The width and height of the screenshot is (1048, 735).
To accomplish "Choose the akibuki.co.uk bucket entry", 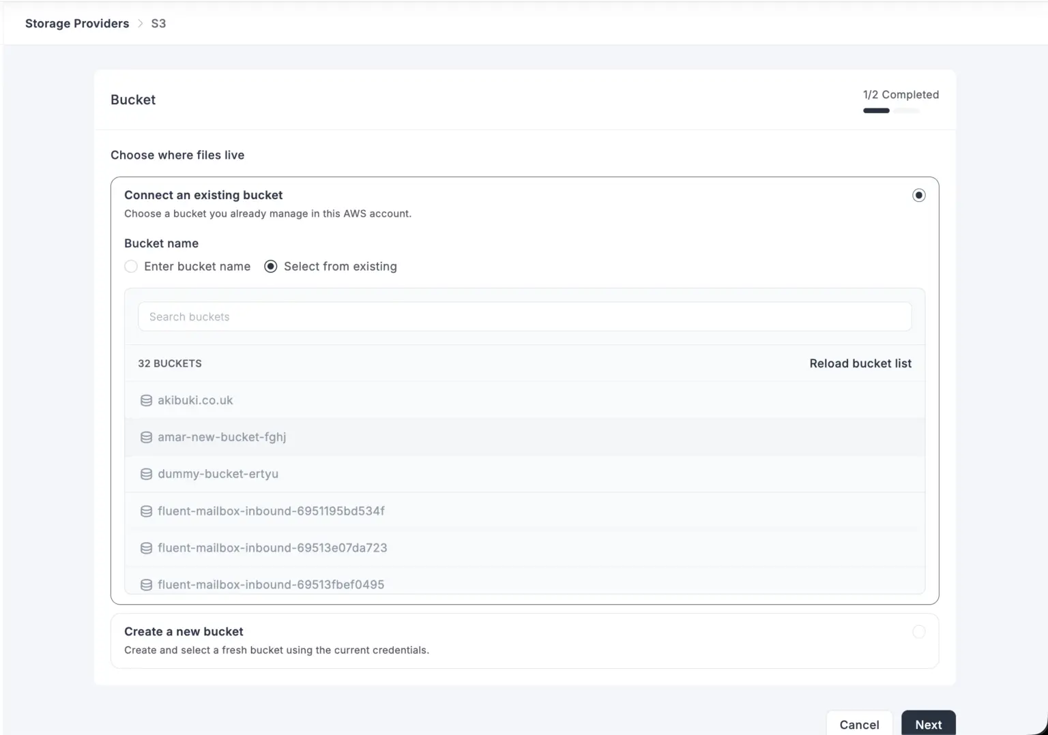I will pos(195,400).
